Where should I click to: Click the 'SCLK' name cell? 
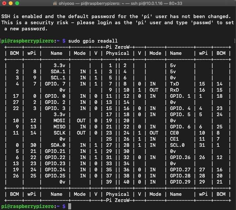click(x=59, y=133)
